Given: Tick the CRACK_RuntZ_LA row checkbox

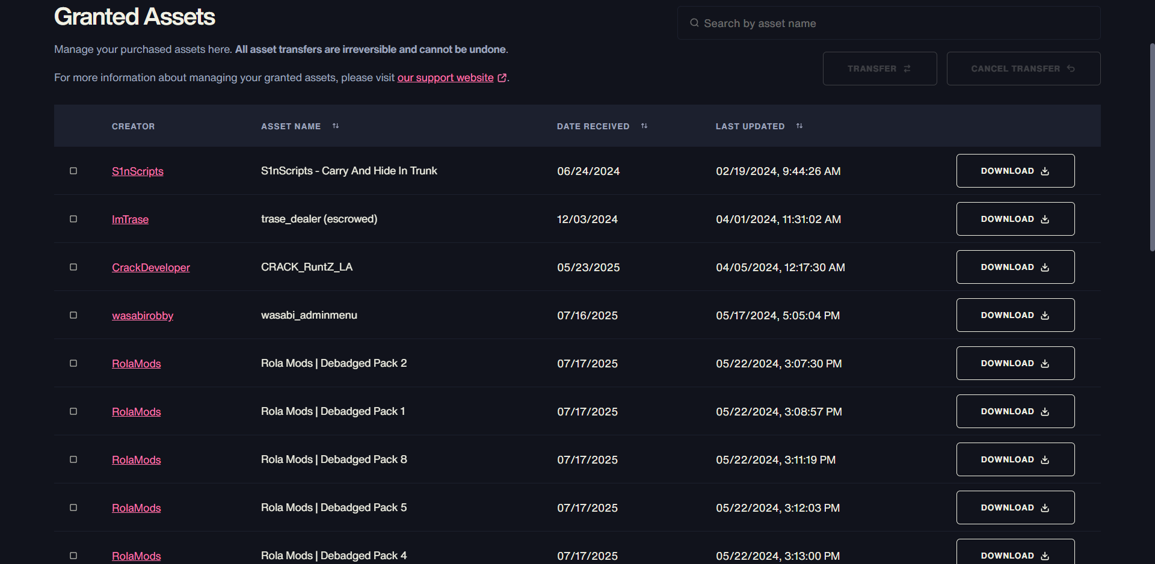Looking at the screenshot, I should pyautogui.click(x=73, y=267).
